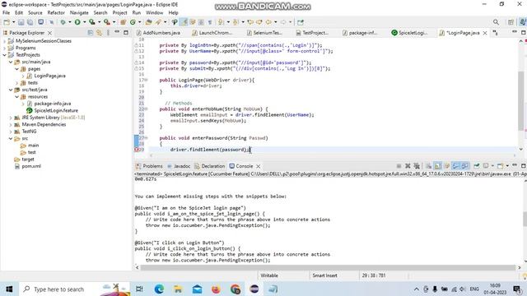The width and height of the screenshot is (527, 296).
Task: Click the Back navigation arrow icon
Action: [268, 22]
